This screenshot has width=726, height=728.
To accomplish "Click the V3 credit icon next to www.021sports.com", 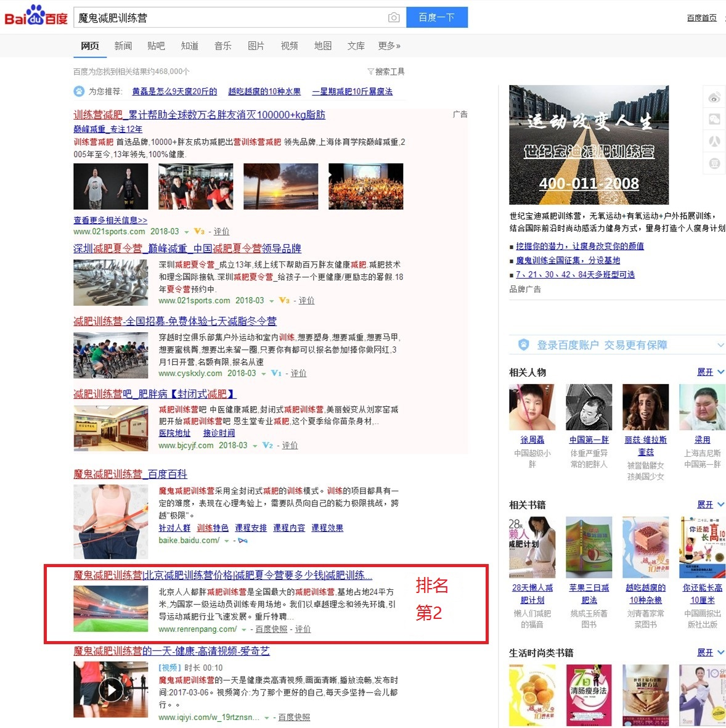I will [199, 231].
